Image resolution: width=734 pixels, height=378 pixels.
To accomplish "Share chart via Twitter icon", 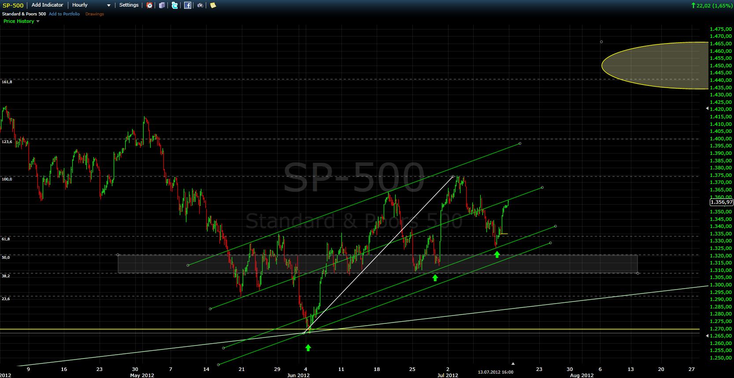I will (x=175, y=5).
